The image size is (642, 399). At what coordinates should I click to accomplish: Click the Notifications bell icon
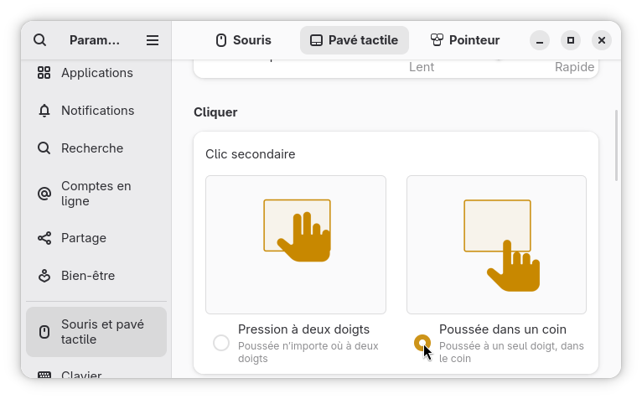click(44, 111)
